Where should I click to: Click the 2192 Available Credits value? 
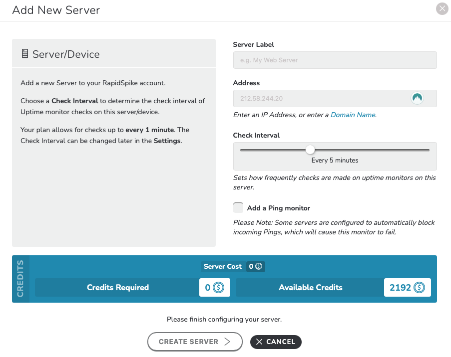point(400,288)
